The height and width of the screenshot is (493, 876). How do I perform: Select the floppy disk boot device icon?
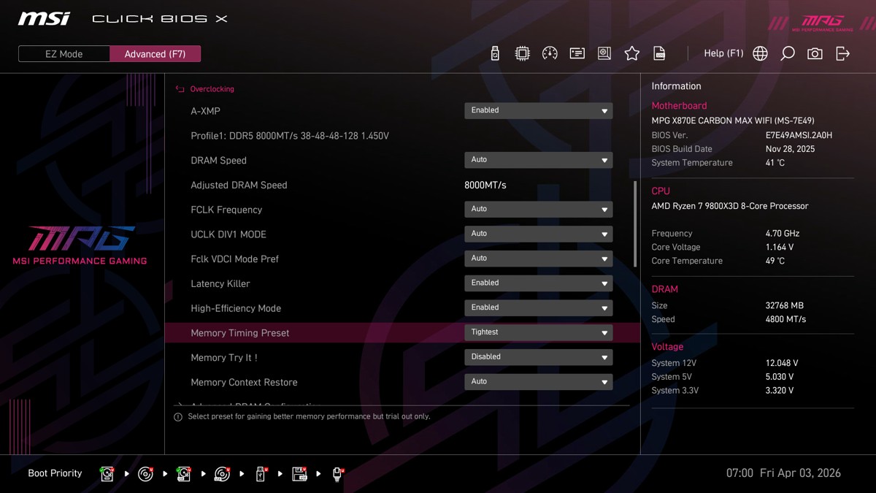299,474
